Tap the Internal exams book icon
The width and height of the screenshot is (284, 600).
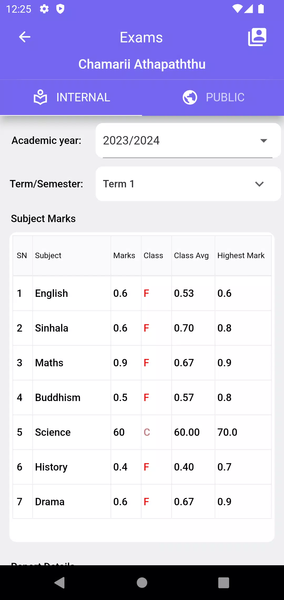tap(40, 97)
